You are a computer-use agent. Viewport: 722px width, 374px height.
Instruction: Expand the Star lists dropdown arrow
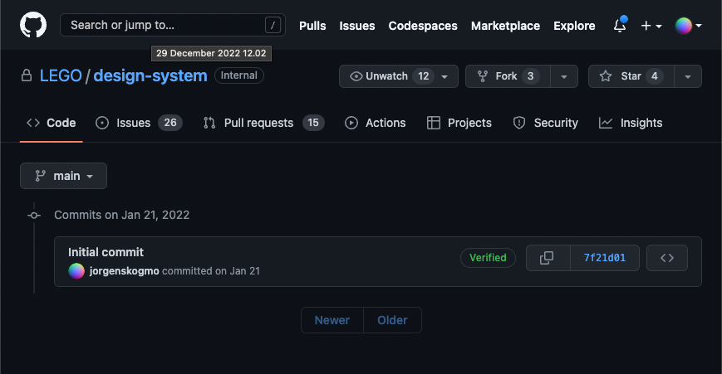688,76
